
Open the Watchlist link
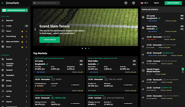10,20
